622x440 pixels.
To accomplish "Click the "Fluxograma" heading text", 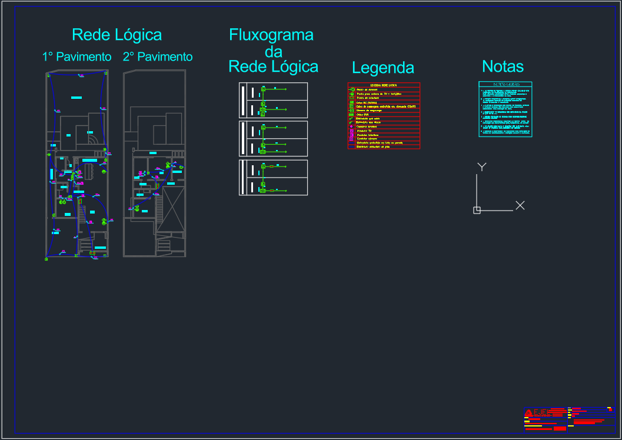I will tap(271, 35).
